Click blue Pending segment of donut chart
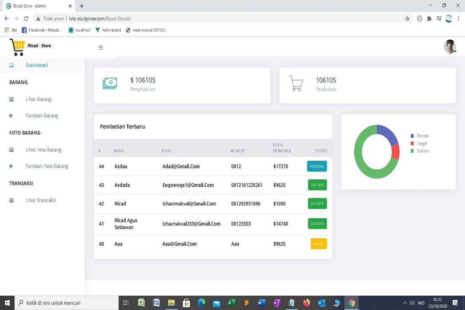The width and height of the screenshot is (465, 310). 389,134
